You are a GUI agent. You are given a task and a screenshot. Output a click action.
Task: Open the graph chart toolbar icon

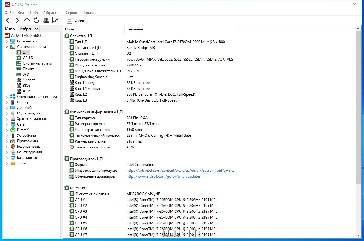coord(55,20)
